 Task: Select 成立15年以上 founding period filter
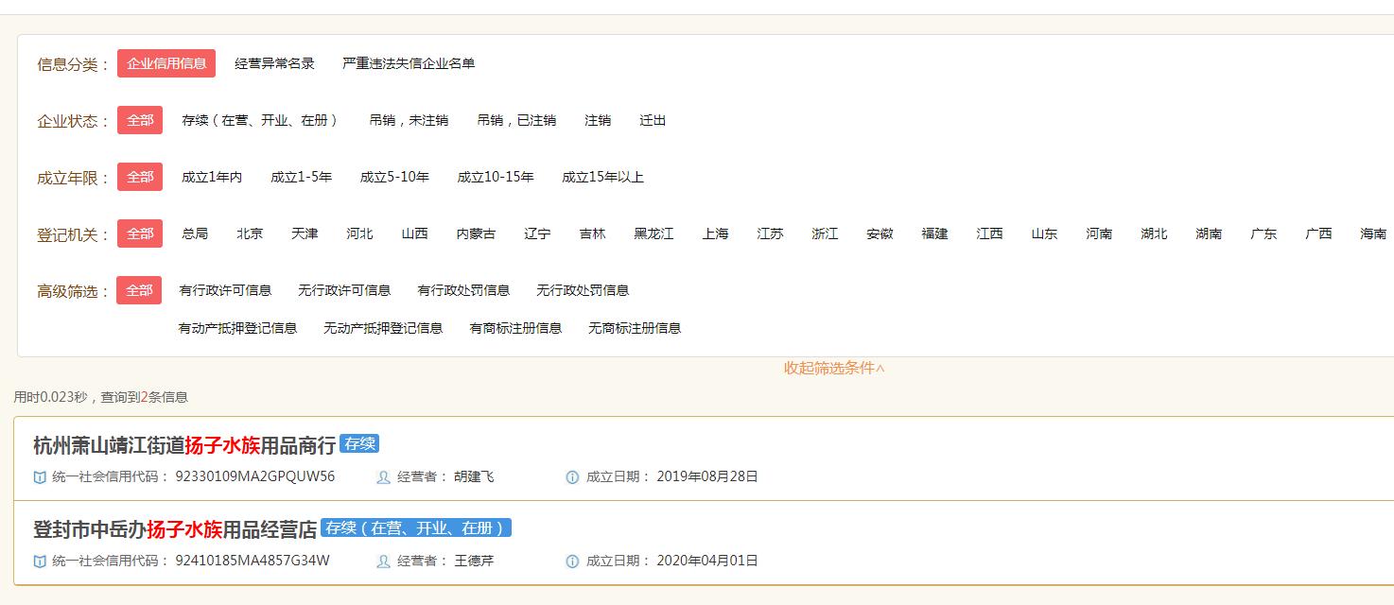(x=602, y=177)
